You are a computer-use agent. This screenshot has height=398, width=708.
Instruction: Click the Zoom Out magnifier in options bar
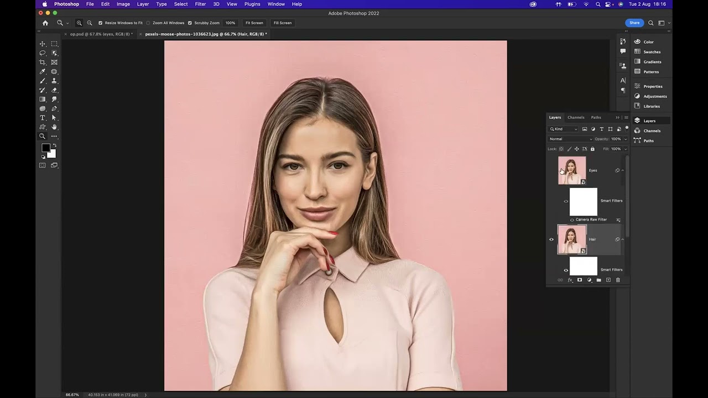90,23
